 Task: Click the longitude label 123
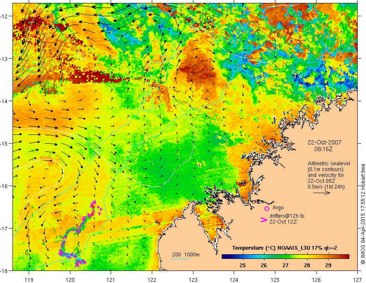pyautogui.click(x=193, y=280)
